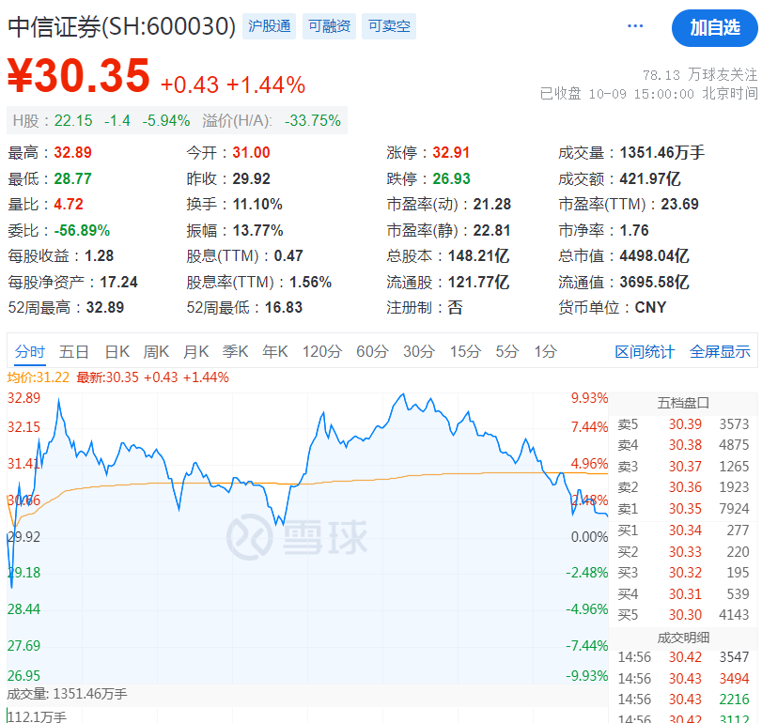The width and height of the screenshot is (762, 723).
Task: Click the 今开 value 31.00
Action: (x=251, y=152)
